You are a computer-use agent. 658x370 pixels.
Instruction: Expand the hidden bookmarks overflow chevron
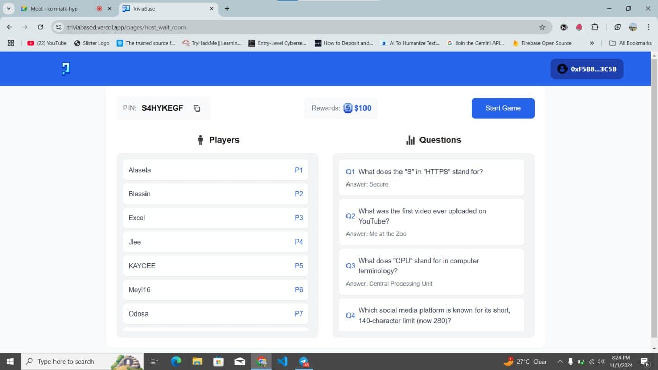(x=592, y=43)
